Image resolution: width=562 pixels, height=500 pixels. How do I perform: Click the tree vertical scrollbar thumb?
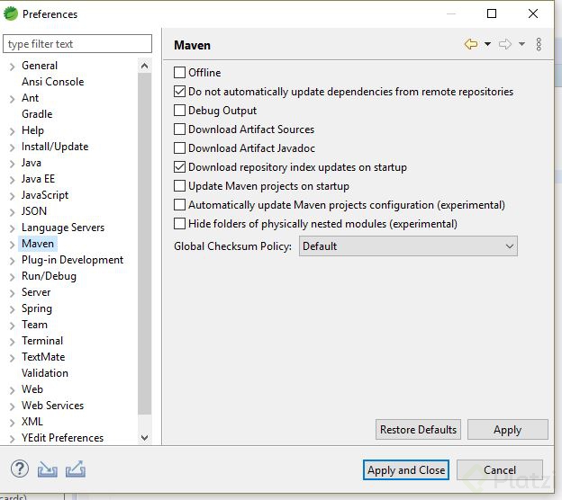point(144,244)
